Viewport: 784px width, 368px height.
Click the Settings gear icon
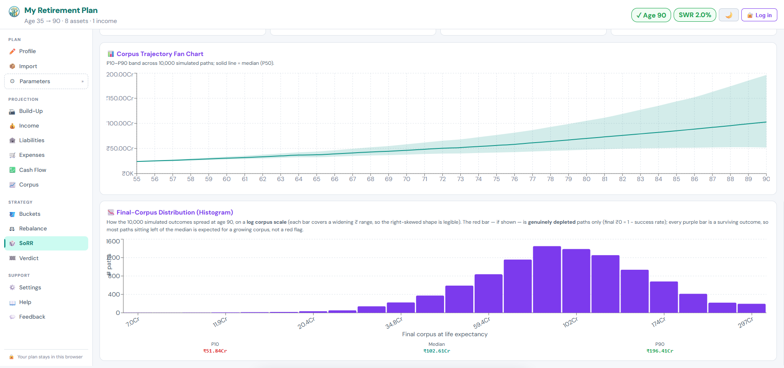[x=13, y=288]
